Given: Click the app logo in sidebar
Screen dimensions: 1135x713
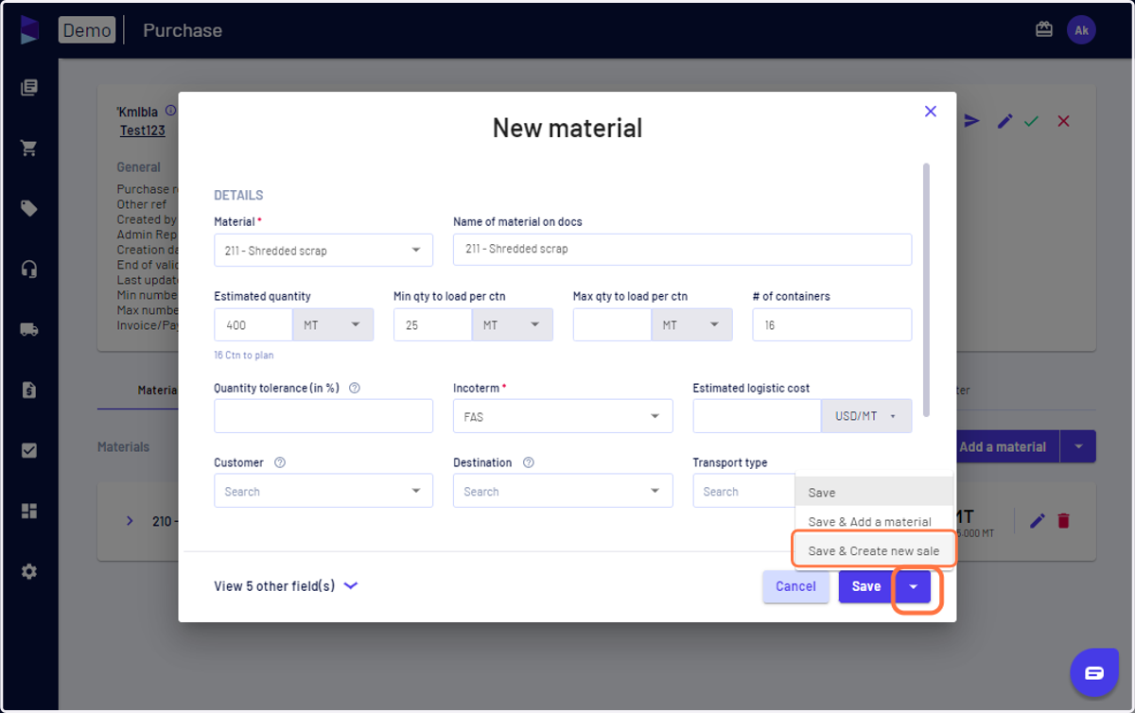Looking at the screenshot, I should tap(29, 29).
